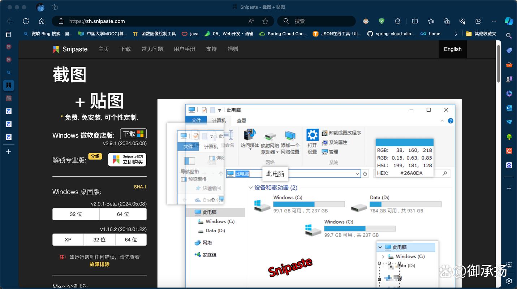Add this page to favorites star

(x=265, y=21)
